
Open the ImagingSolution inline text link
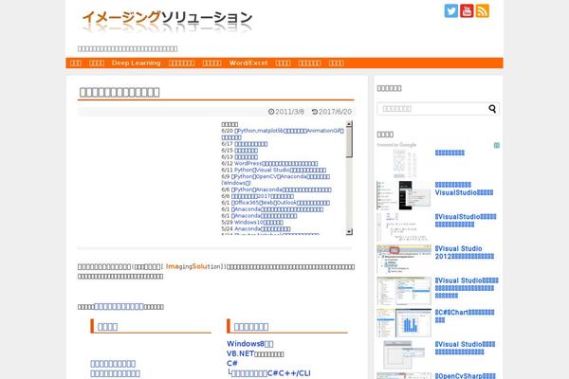click(x=193, y=266)
